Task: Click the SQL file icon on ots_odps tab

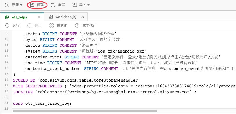Action: (x=7, y=17)
